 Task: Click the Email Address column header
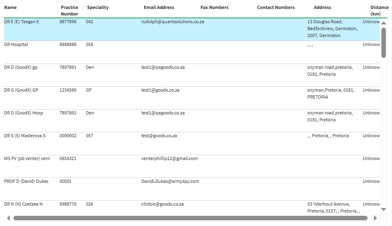[x=159, y=7]
